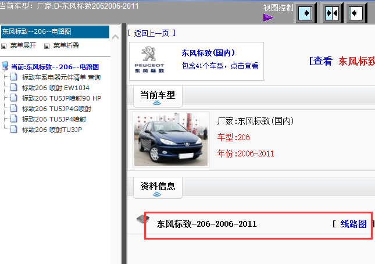Click the 视图控制 label
The width and height of the screenshot is (375, 264).
pos(278,8)
